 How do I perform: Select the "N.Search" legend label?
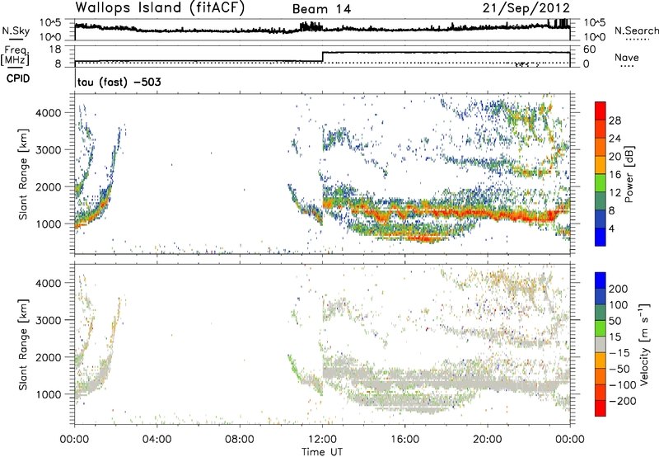coord(636,31)
